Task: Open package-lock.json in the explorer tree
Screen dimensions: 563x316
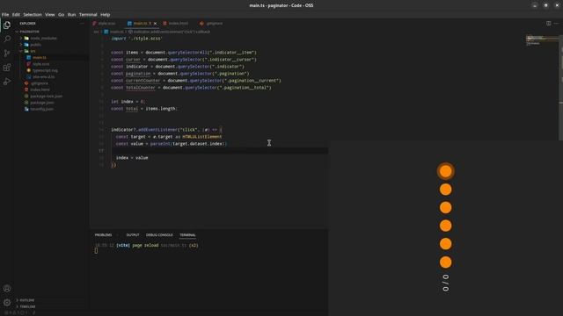Action: [46, 96]
